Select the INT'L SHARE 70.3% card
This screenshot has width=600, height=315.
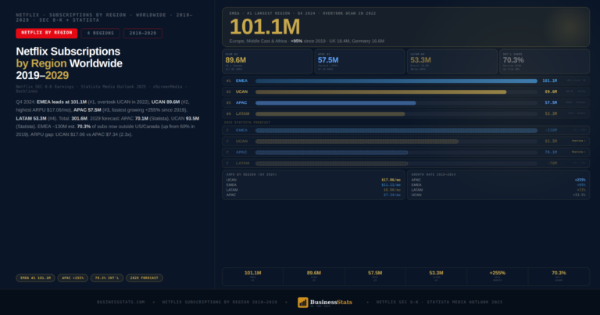545,61
